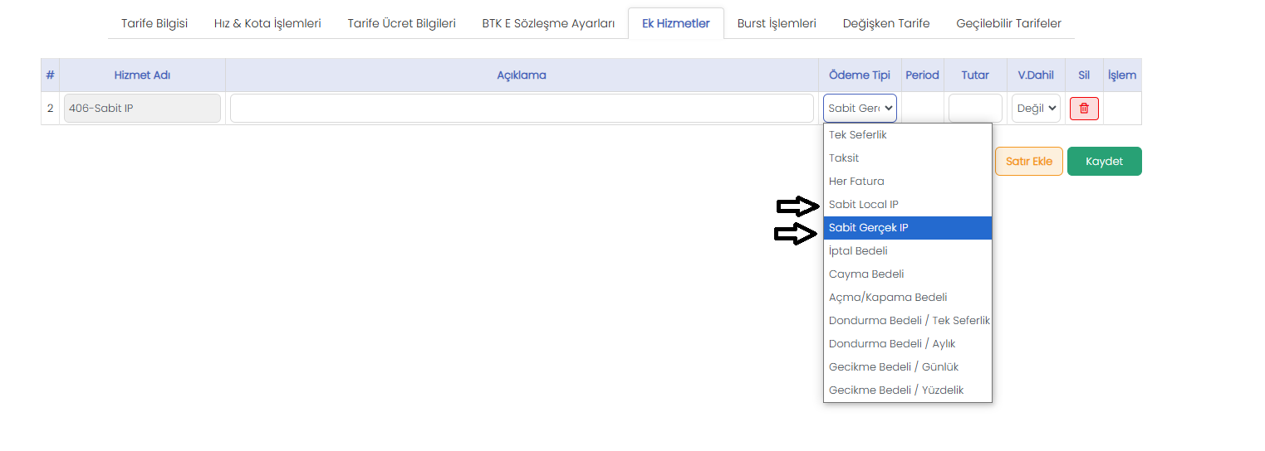Click the Açıklama column header
Screen dimensions: 1265x451
click(x=522, y=75)
